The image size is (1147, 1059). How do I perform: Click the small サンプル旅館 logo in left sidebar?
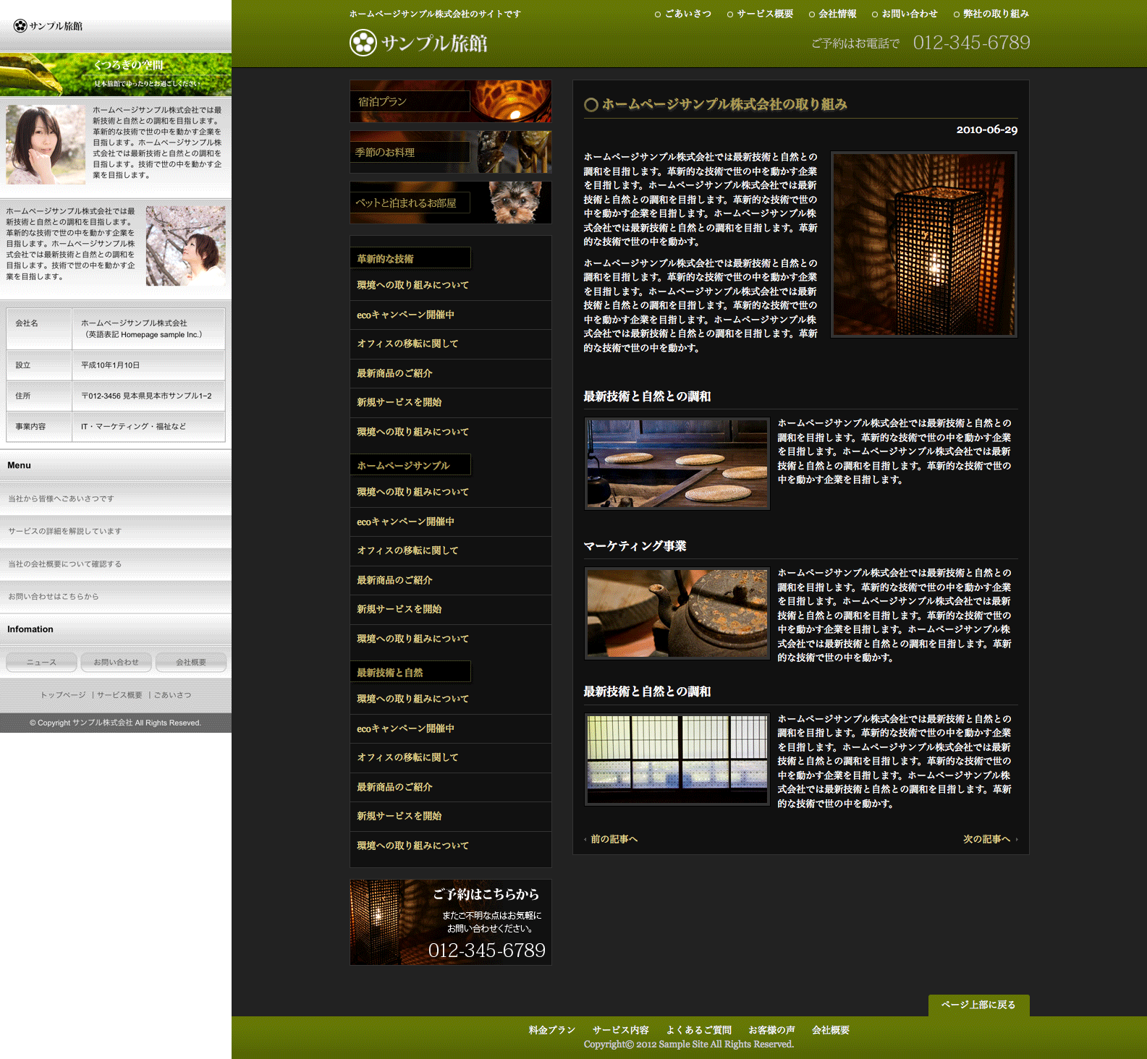(48, 26)
